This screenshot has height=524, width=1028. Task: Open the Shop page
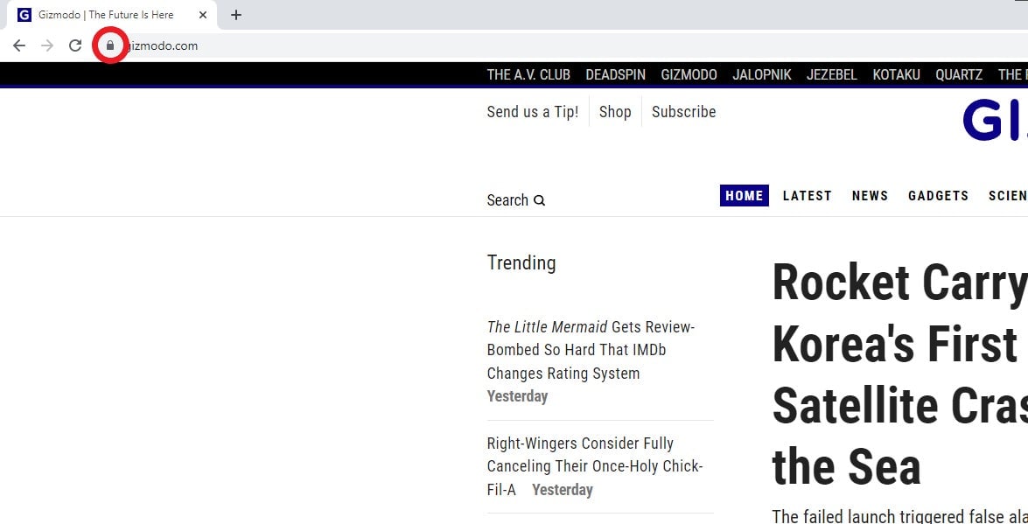[x=615, y=111]
